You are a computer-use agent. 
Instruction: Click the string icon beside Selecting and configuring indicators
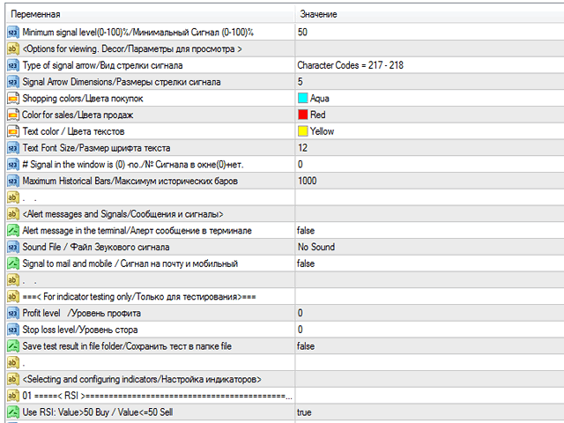point(13,379)
